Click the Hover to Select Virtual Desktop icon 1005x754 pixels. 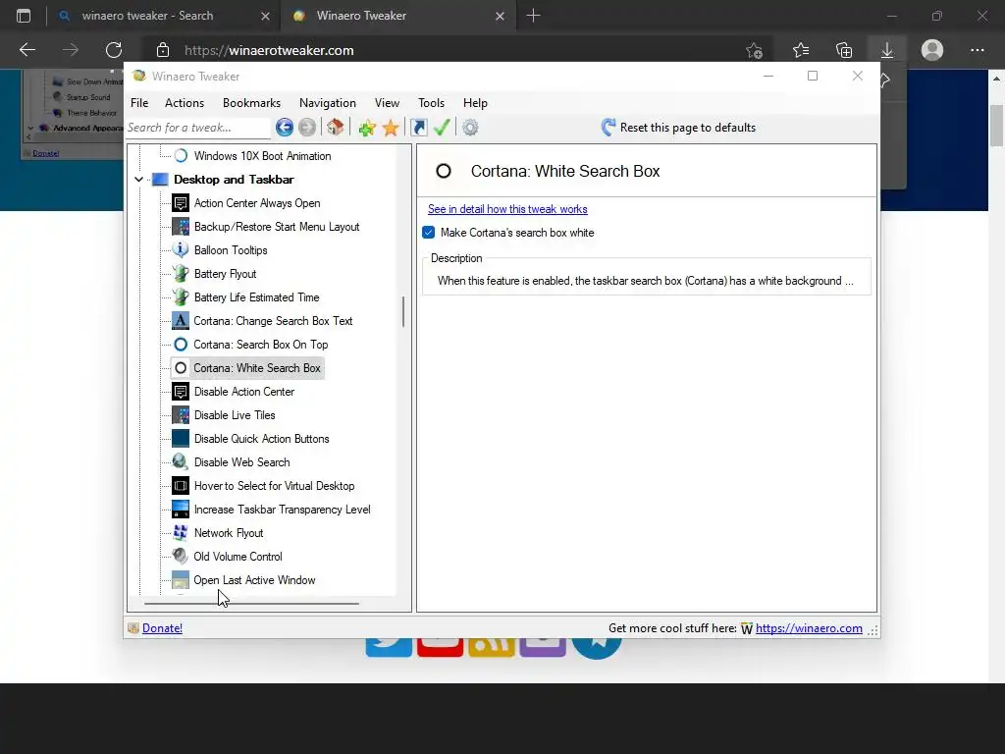click(181, 486)
